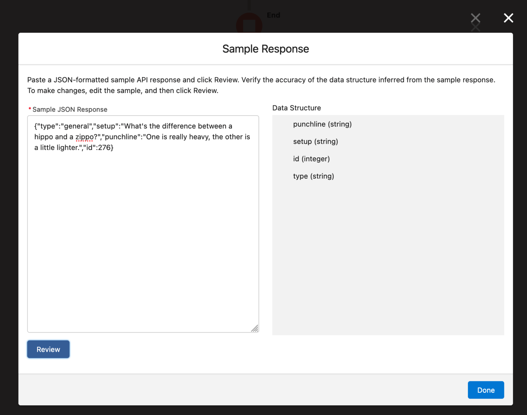This screenshot has width=527, height=415.
Task: Click the Data Structure panel heading
Action: pyautogui.click(x=296, y=108)
